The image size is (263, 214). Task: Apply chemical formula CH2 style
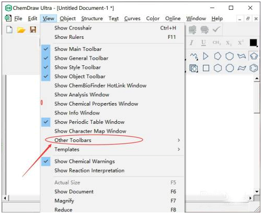[x=216, y=42]
